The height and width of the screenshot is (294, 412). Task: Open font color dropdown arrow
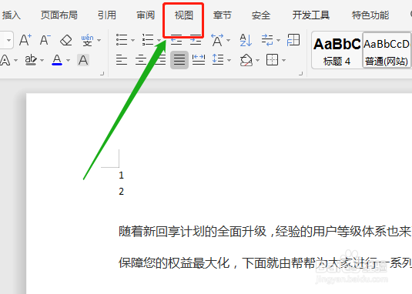point(69,60)
